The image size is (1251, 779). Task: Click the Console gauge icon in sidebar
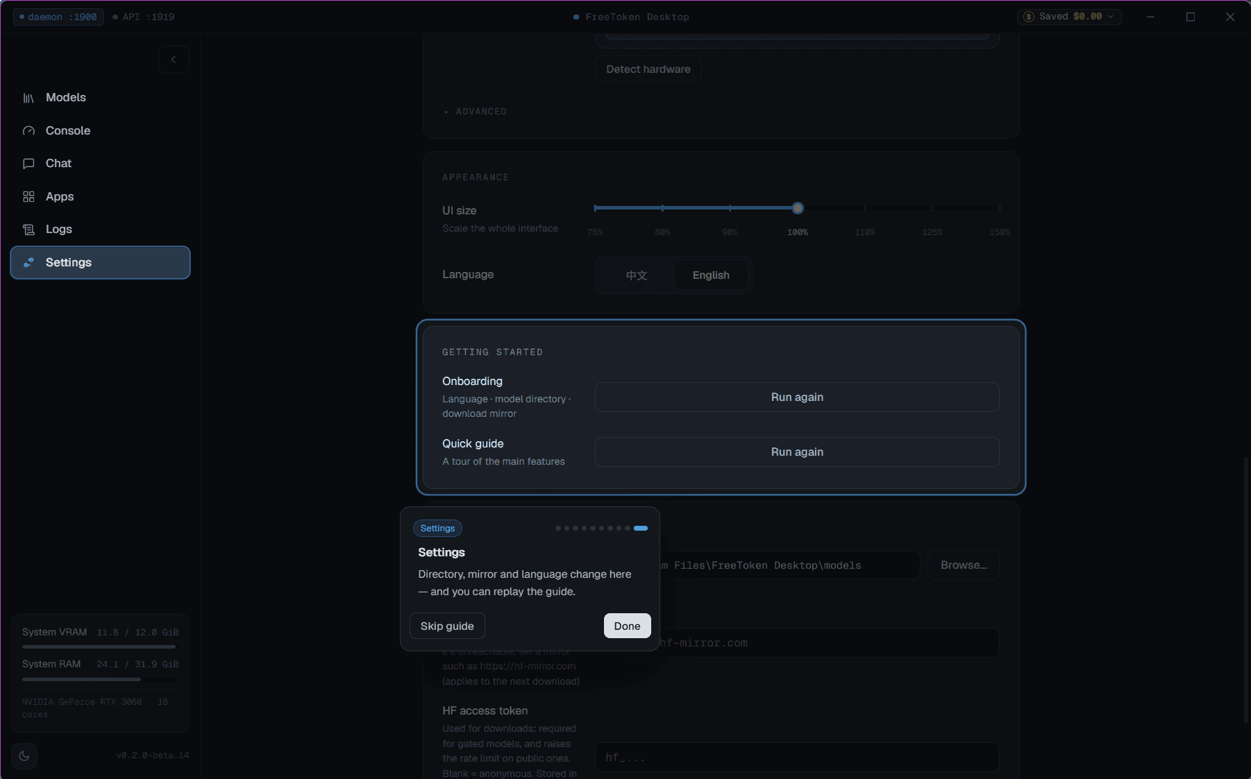point(28,131)
